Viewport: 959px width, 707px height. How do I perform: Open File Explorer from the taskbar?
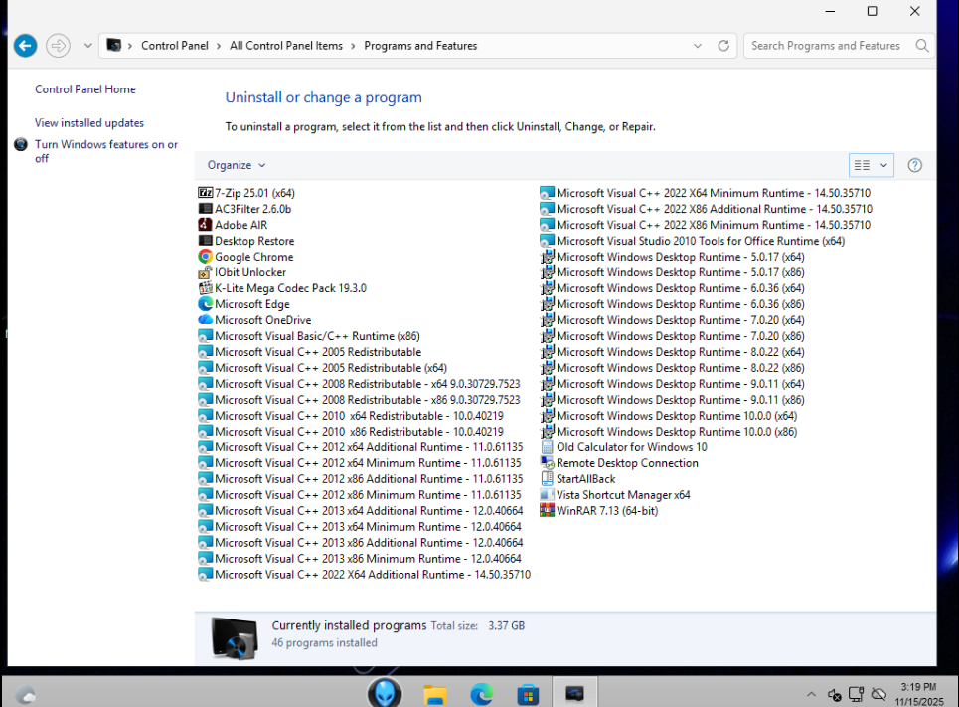click(x=435, y=694)
